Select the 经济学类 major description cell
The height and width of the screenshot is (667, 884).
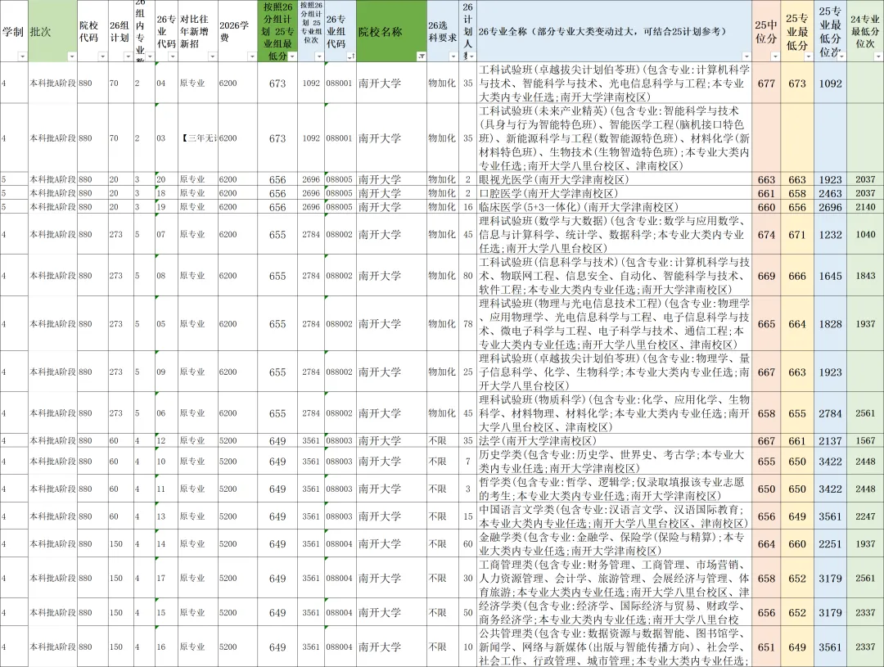[614, 612]
